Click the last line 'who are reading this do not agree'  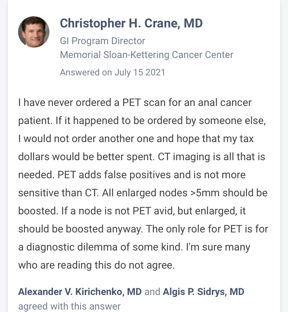tap(96, 265)
